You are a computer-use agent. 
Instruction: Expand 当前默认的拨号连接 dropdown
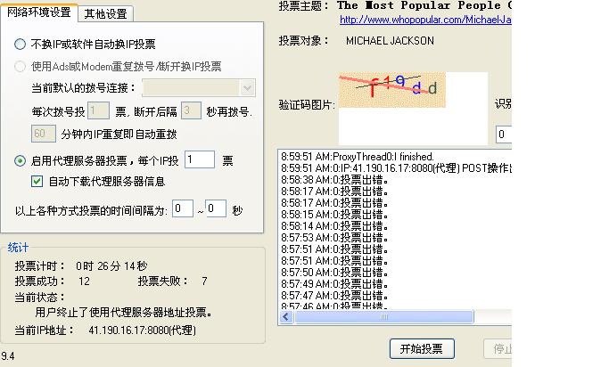tap(247, 87)
